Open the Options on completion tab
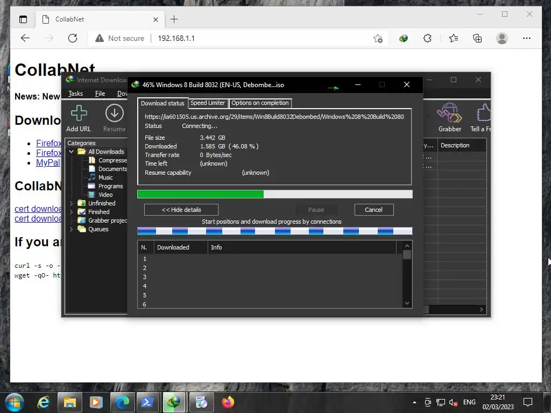The width and height of the screenshot is (551, 413). point(260,103)
